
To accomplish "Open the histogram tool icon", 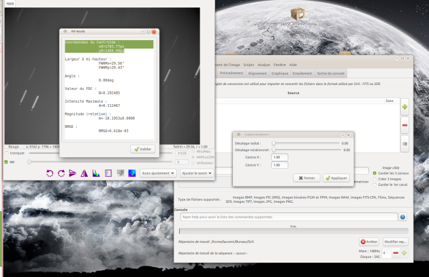I will tap(96, 174).
